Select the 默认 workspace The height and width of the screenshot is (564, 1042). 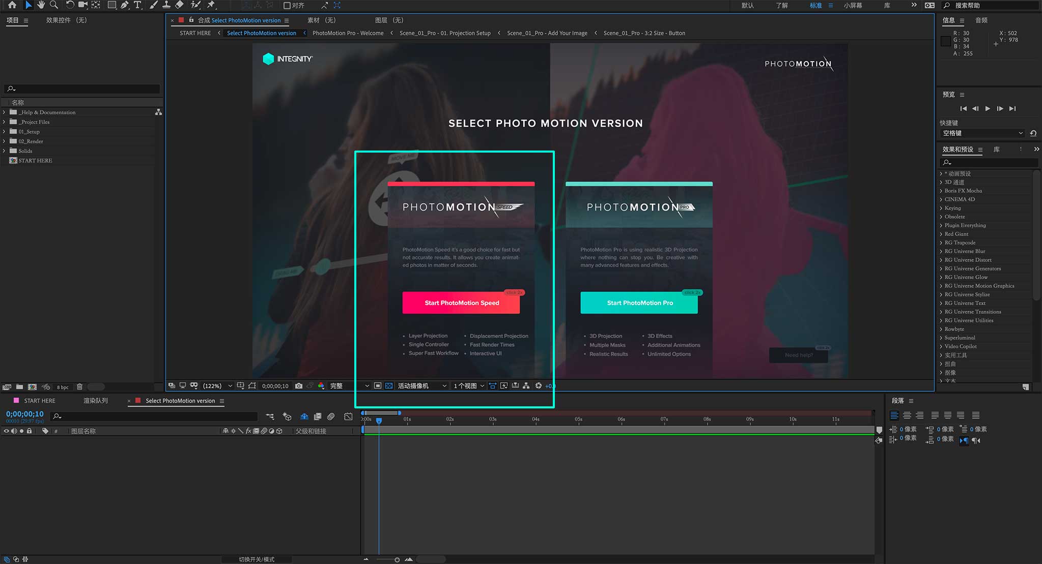(748, 6)
